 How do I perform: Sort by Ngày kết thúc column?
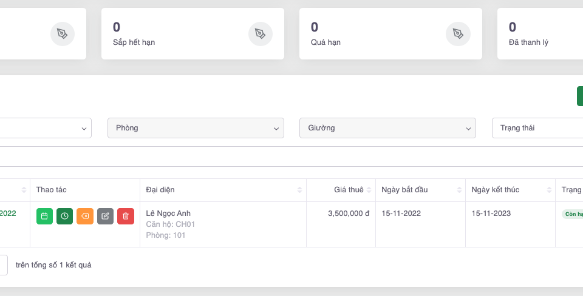(510, 190)
